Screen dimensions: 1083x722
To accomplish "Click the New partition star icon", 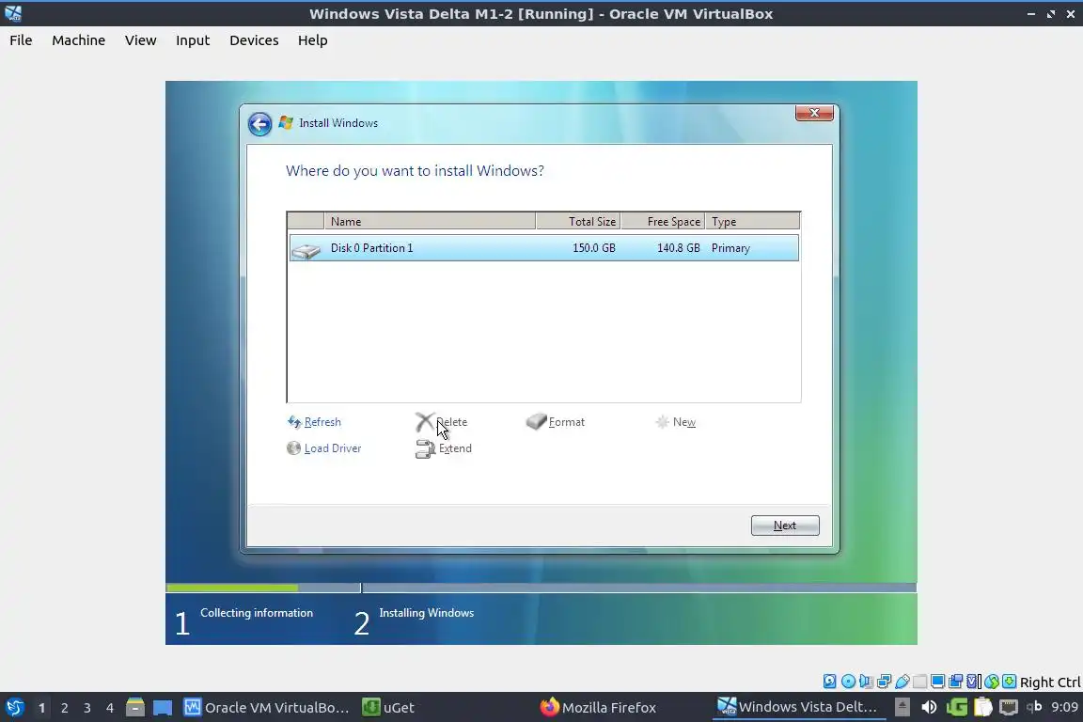I will click(x=662, y=421).
